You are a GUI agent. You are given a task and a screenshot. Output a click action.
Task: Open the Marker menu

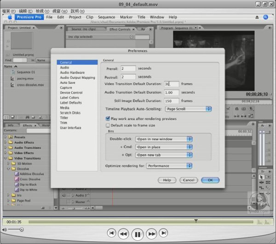tap(126, 17)
